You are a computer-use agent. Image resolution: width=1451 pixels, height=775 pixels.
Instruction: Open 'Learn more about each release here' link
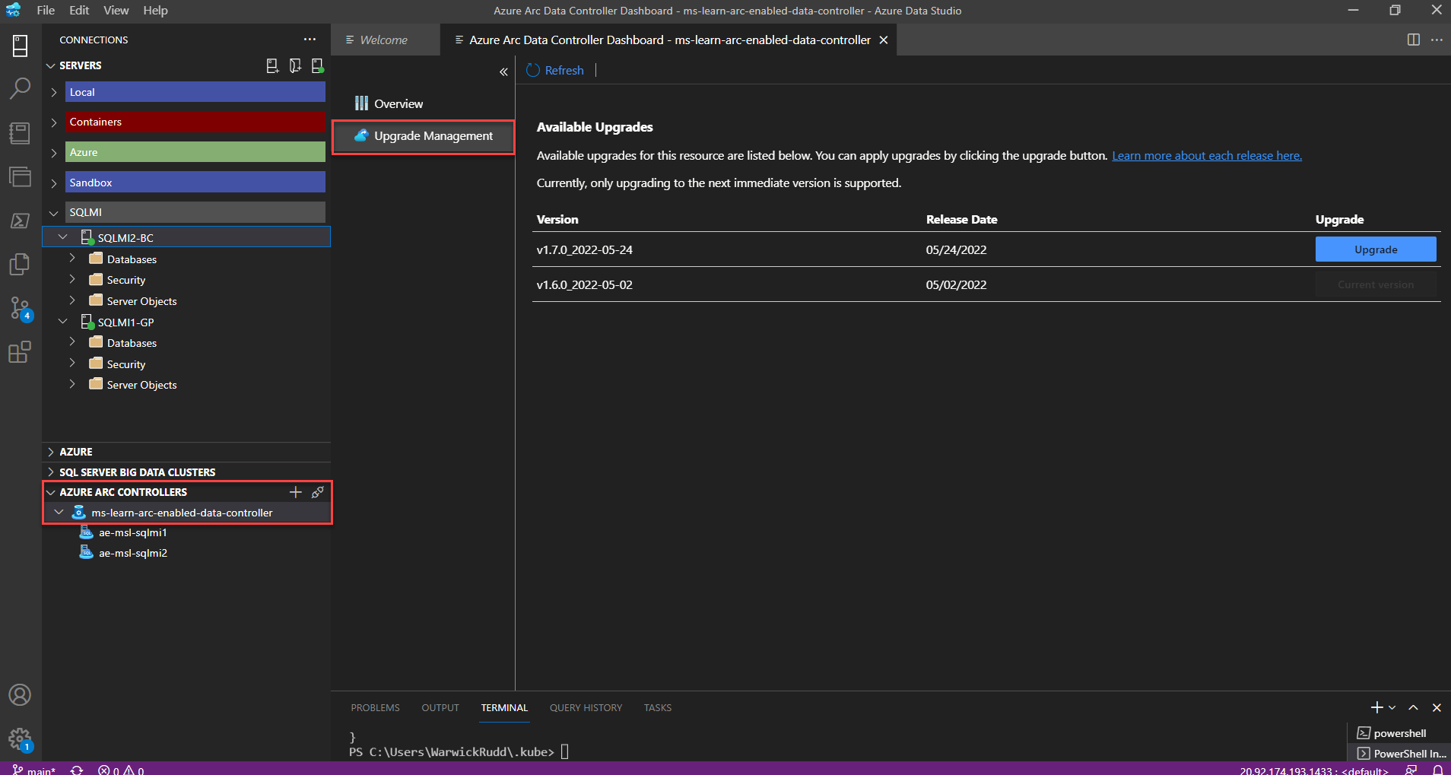point(1207,155)
